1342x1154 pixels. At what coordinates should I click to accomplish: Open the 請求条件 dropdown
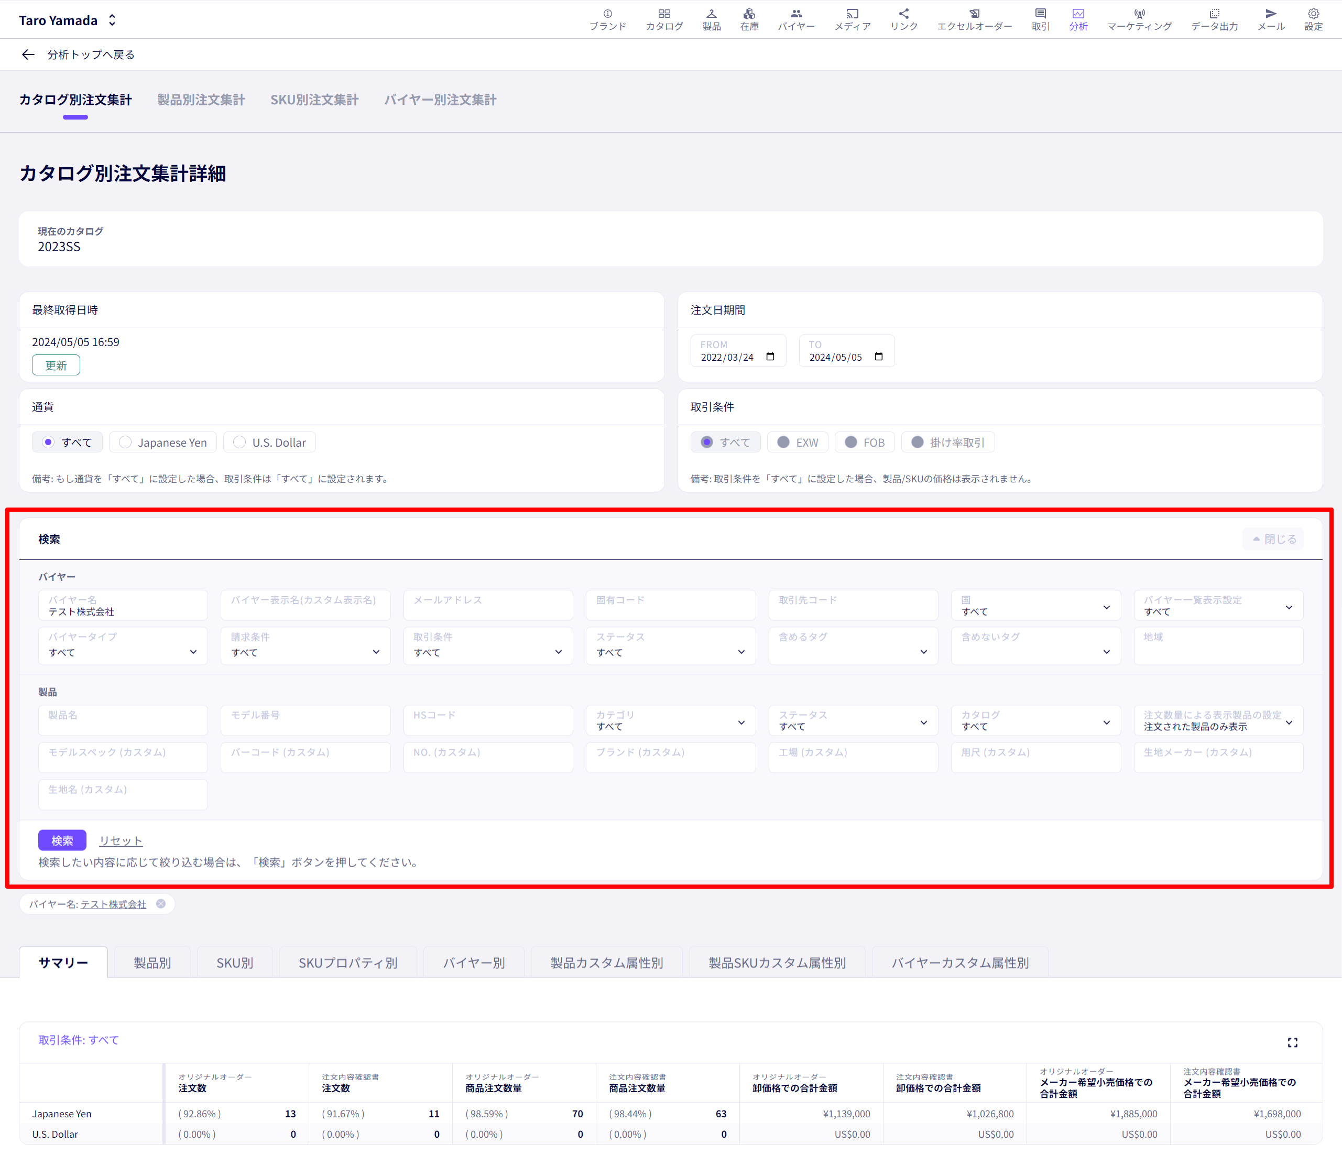point(305,645)
